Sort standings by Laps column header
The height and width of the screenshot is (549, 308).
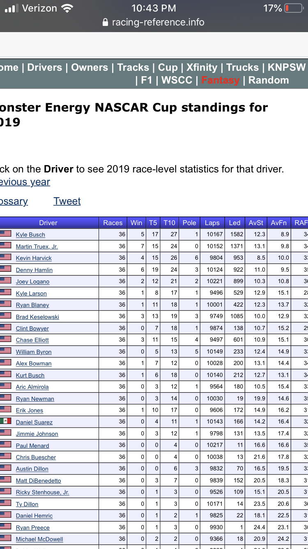point(212,223)
